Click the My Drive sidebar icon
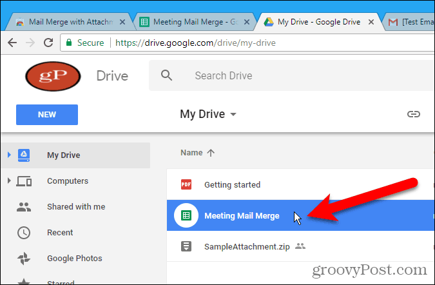This screenshot has width=435, height=285. [24, 155]
